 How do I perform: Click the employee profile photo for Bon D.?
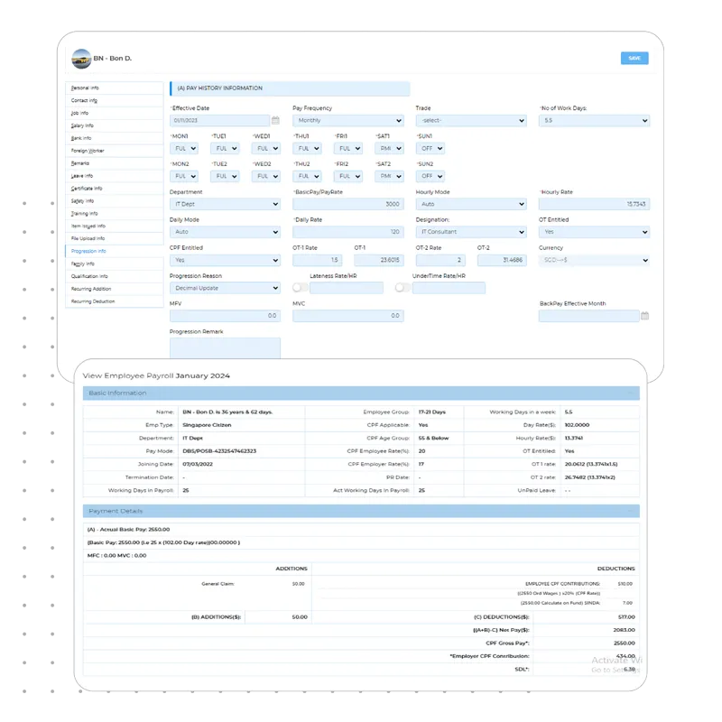point(79,58)
